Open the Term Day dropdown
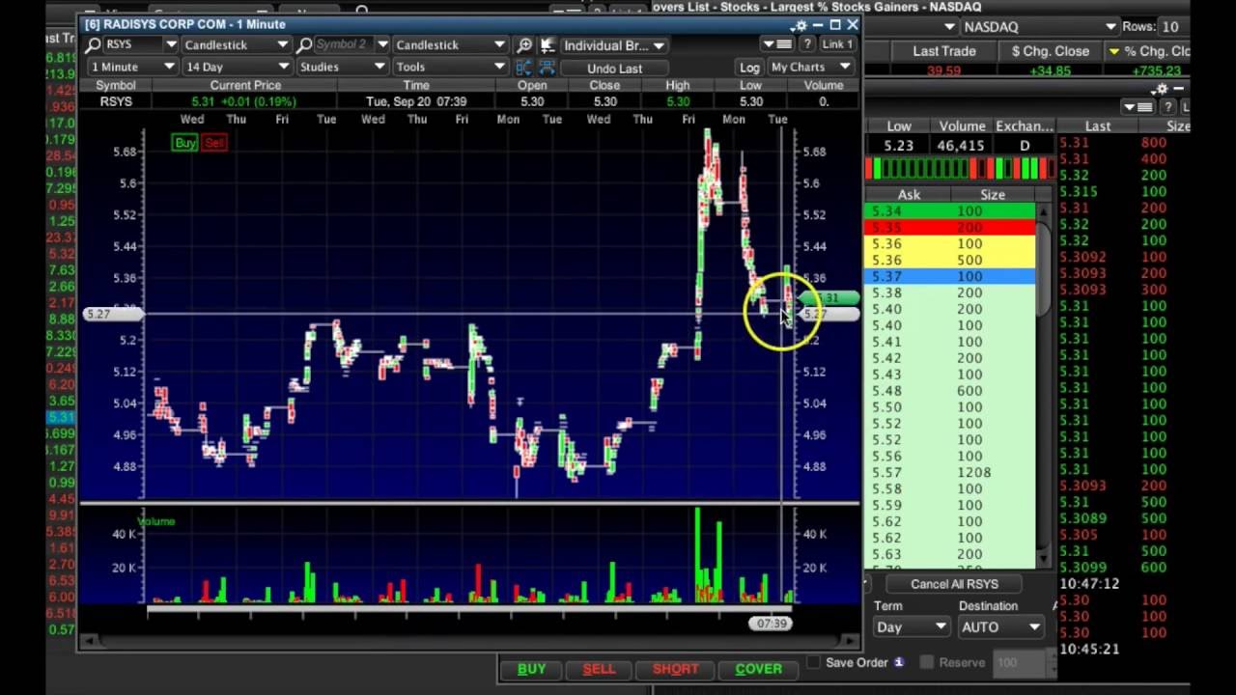This screenshot has height=695, width=1236. coord(912,626)
